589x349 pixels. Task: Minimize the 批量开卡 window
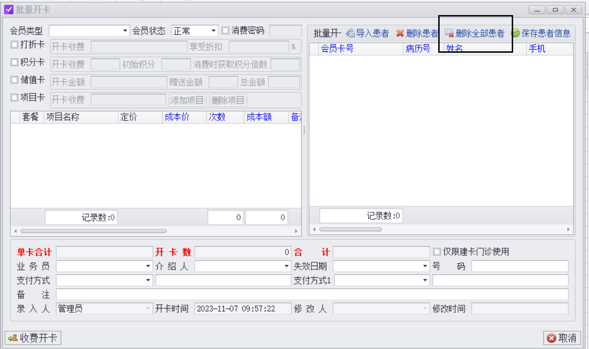click(537, 9)
